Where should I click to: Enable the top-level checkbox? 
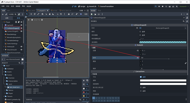[141, 91]
